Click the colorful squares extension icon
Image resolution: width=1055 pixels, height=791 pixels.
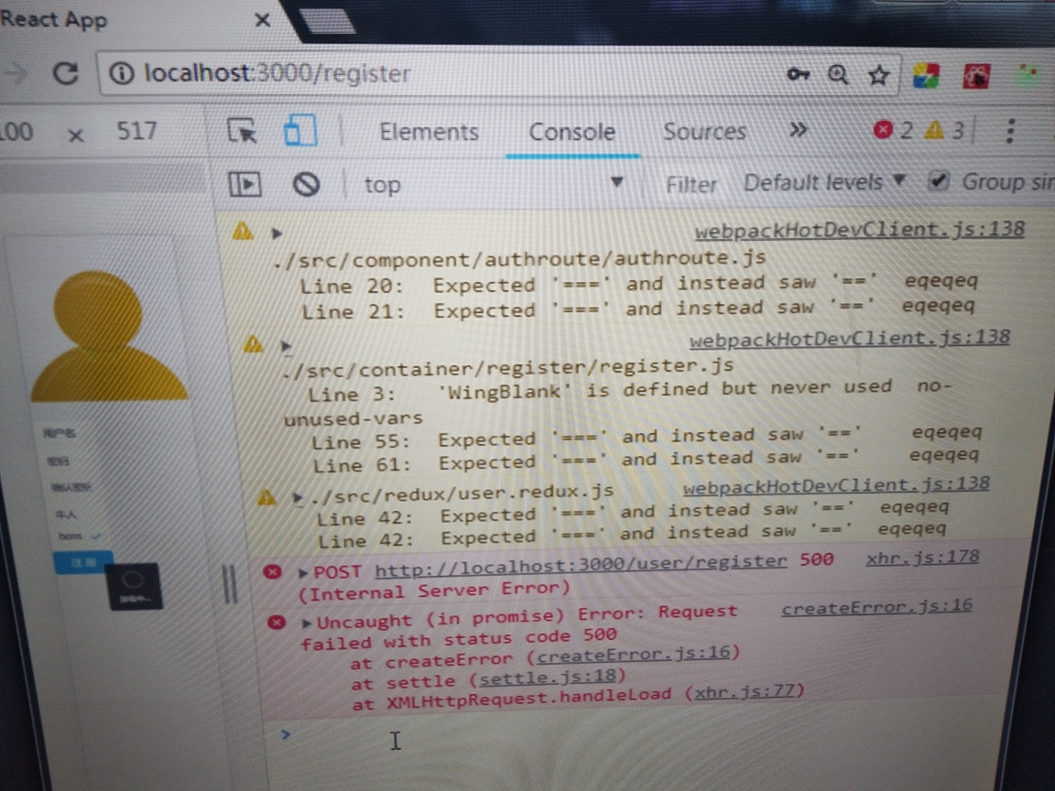click(x=926, y=75)
